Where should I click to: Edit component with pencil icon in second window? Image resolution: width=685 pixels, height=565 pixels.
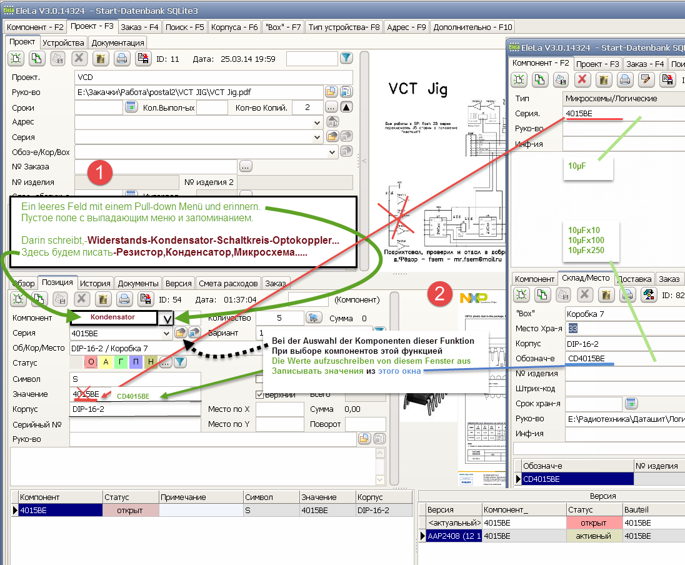point(646,79)
